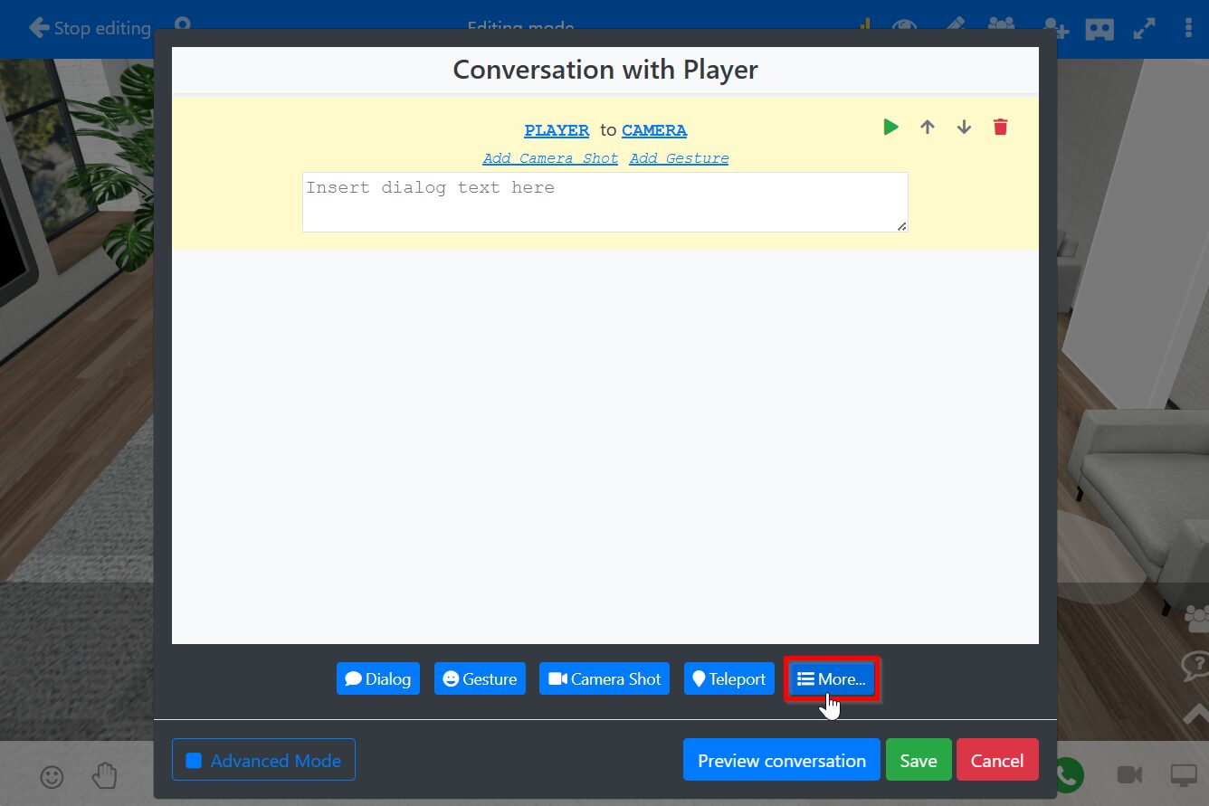Click the Add Camera Shot link

tap(550, 158)
